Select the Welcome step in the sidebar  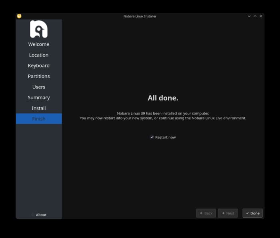(x=39, y=44)
